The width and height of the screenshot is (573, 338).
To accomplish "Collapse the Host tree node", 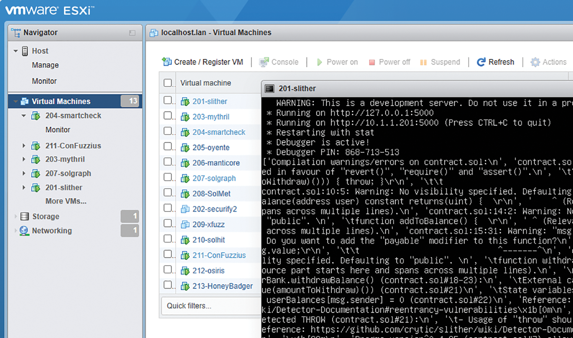I will pyautogui.click(x=16, y=51).
